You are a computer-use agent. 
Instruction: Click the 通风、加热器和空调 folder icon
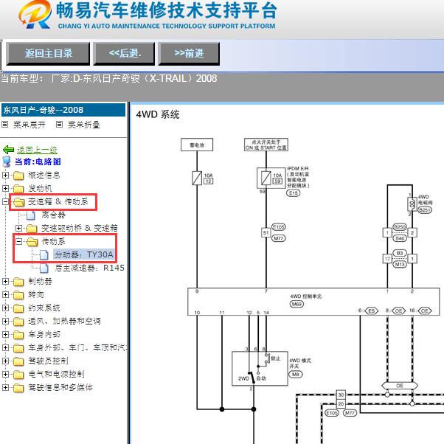(x=18, y=322)
